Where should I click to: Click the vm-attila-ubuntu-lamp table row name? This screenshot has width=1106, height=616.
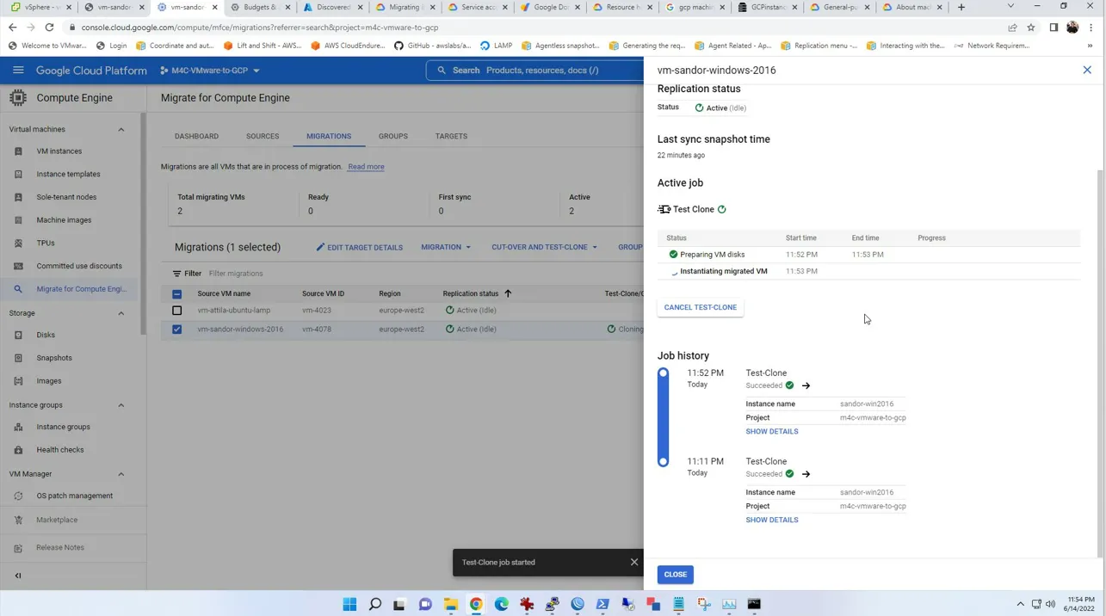pyautogui.click(x=233, y=311)
